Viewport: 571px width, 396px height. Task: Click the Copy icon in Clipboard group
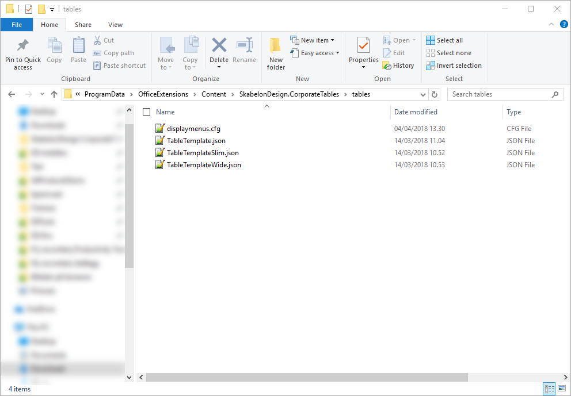[x=54, y=45]
